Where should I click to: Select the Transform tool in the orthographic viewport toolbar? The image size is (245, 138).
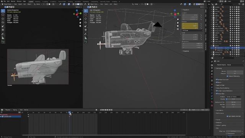(x=86, y=30)
